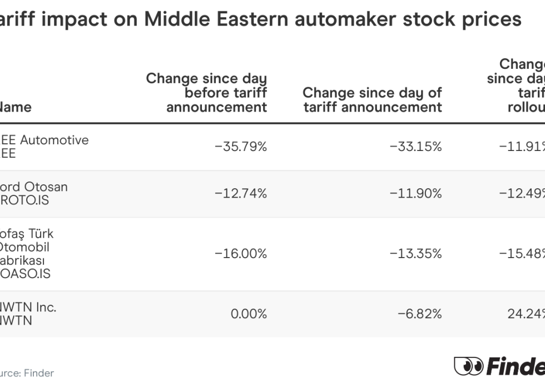This screenshot has height=388, width=545.
Task: Click the Source: Finder credit text
Action: pos(27,373)
